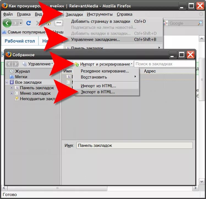The width and height of the screenshot is (206, 199).
Task: Open the Восстановить submenu
Action: 106,77
